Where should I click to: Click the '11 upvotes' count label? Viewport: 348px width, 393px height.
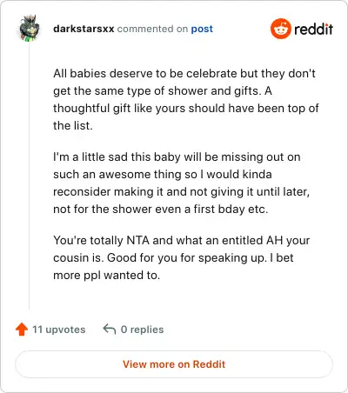(58, 330)
